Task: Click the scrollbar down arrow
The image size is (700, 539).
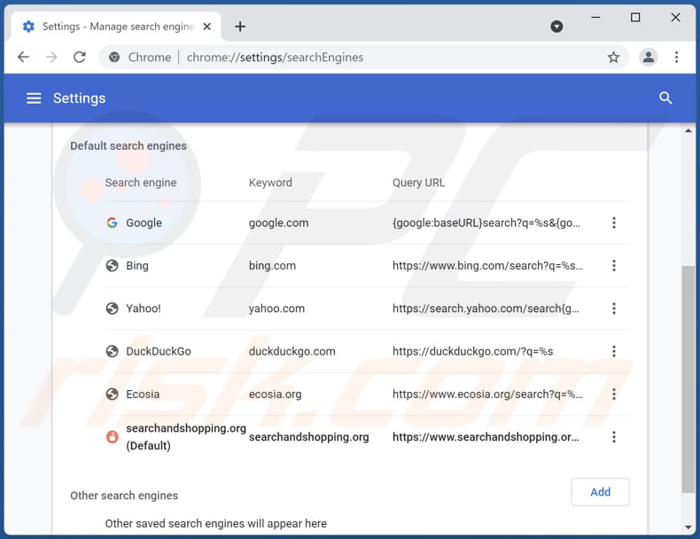Action: tap(688, 527)
